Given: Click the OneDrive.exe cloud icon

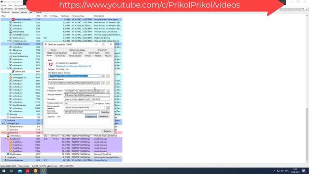Looking at the screenshot, I should click(x=8, y=154).
